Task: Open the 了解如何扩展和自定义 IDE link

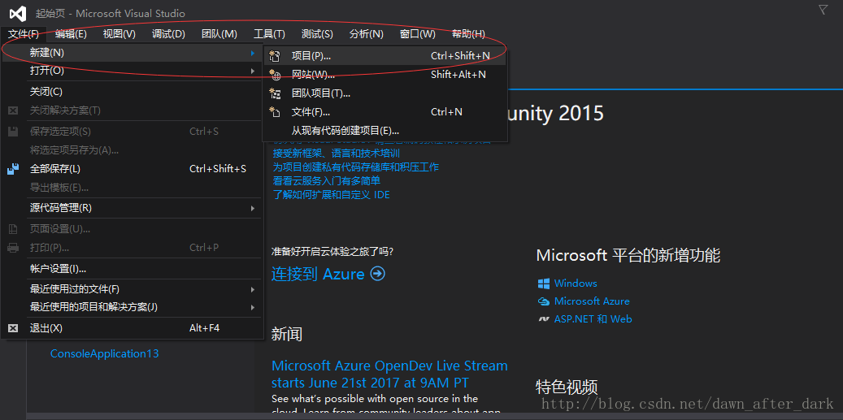Action: point(331,194)
